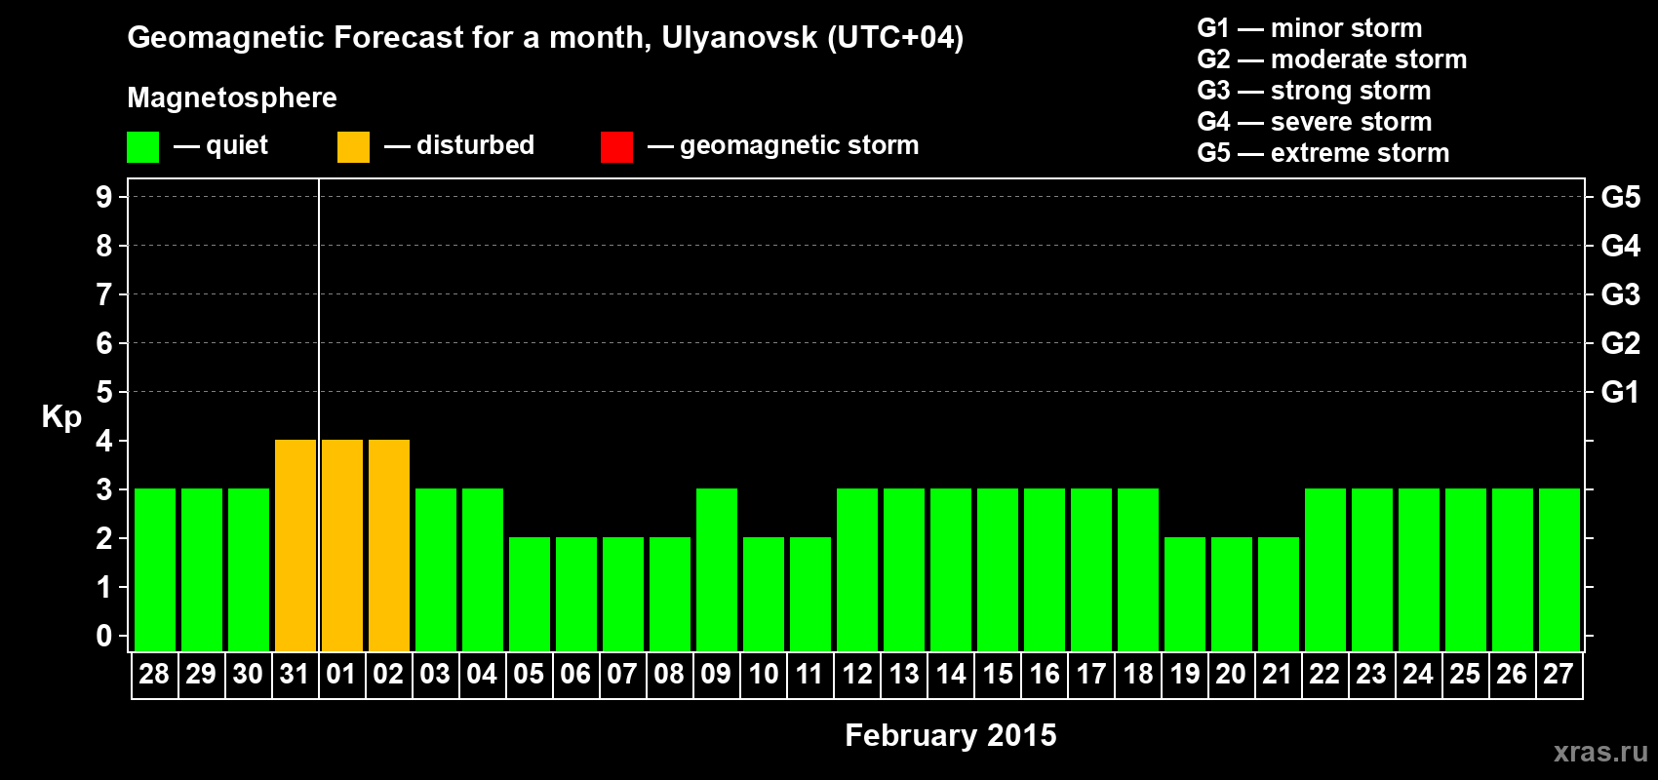The height and width of the screenshot is (780, 1658).
Task: Click the 'geomagnetic storm' legend label
Action: point(799,146)
